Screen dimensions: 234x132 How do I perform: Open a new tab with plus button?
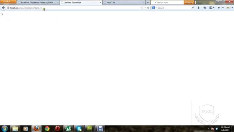(148, 3)
